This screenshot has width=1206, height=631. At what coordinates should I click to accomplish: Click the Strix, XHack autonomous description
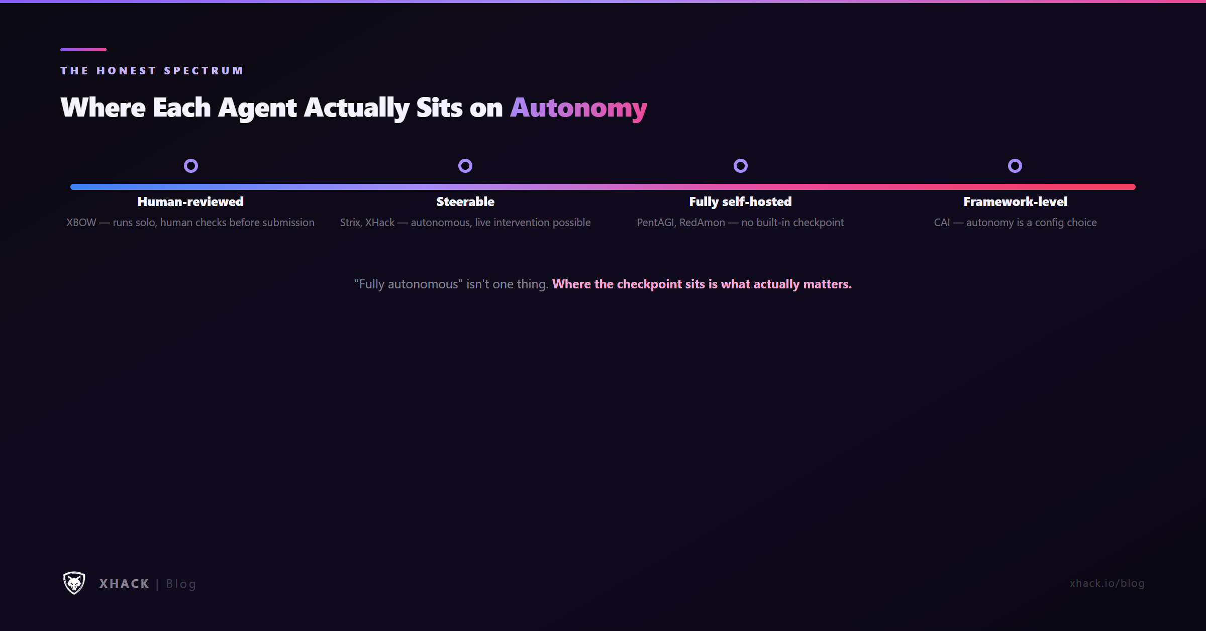(x=465, y=222)
